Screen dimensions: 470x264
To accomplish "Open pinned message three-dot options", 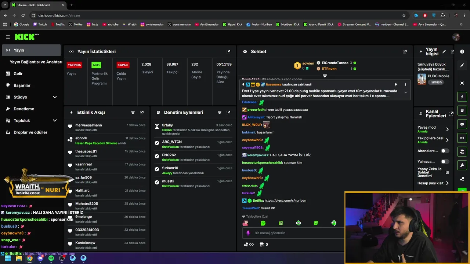I will (405, 85).
